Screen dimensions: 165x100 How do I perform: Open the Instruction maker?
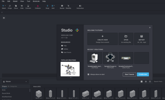tap(80, 7)
